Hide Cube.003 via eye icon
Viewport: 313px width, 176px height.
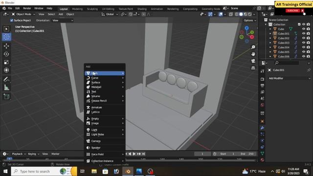[x=304, y=43]
